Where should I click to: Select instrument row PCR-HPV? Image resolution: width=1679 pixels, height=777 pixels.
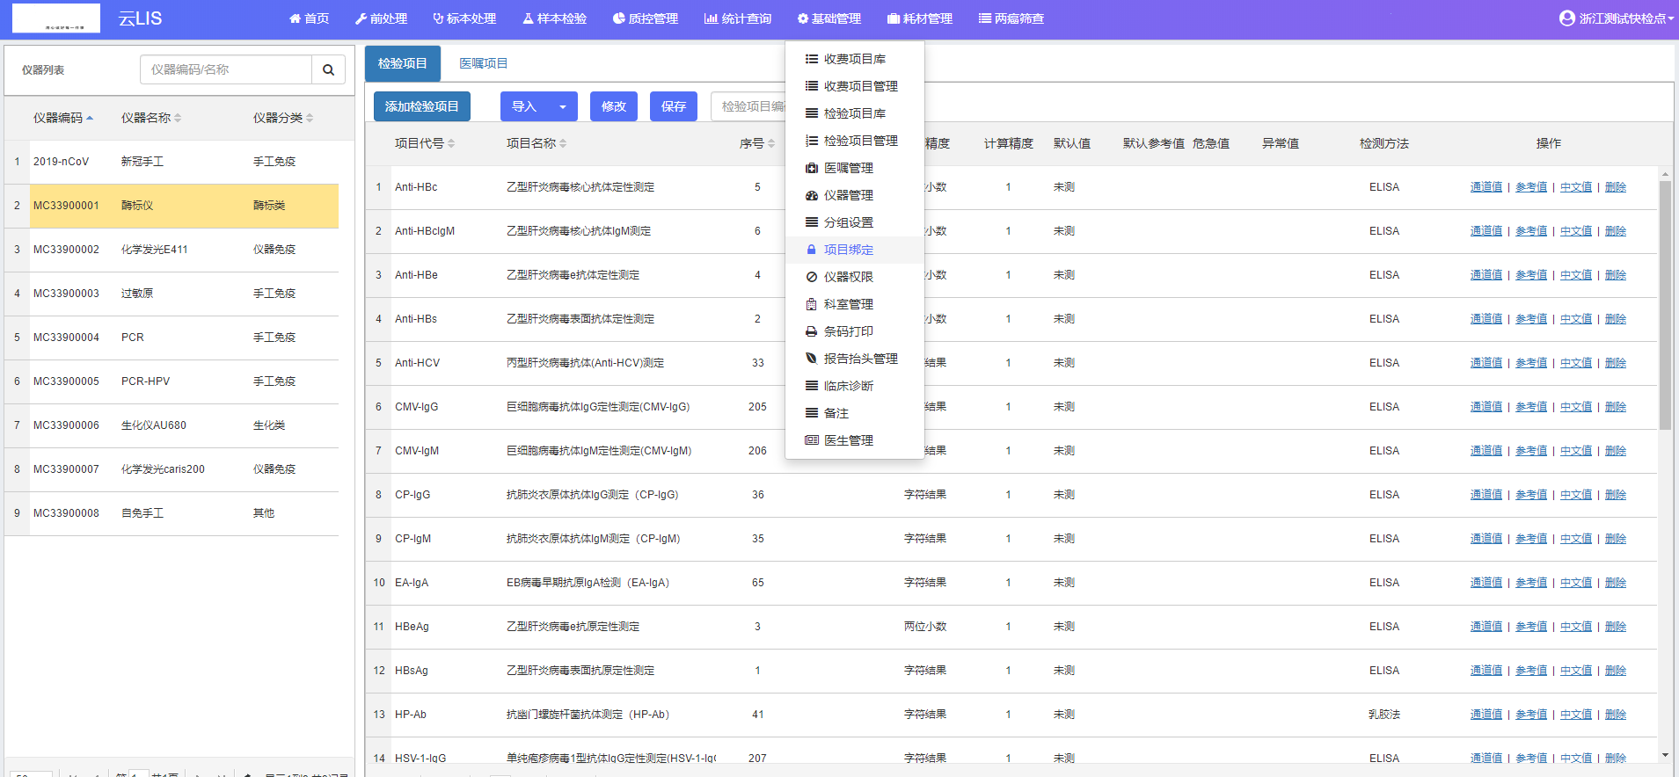pyautogui.click(x=172, y=381)
